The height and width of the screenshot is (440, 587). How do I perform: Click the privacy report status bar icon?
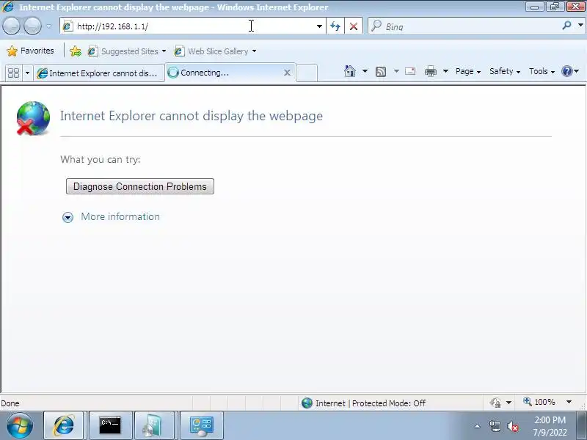coord(496,403)
